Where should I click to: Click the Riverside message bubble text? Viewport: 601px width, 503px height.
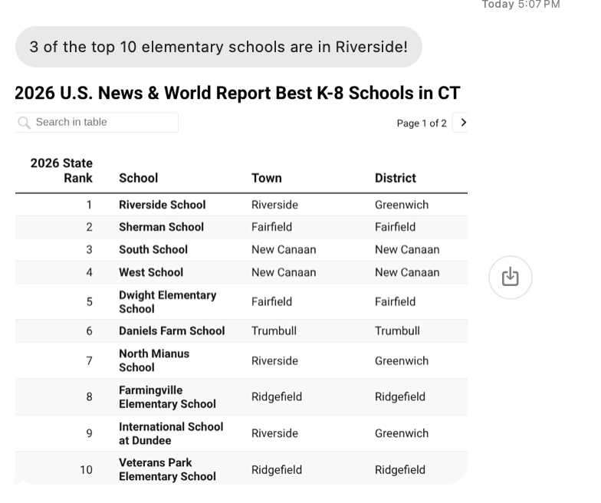[x=218, y=47]
